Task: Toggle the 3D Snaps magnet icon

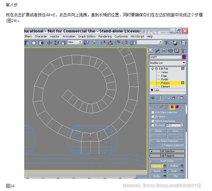Action: (x=103, y=43)
